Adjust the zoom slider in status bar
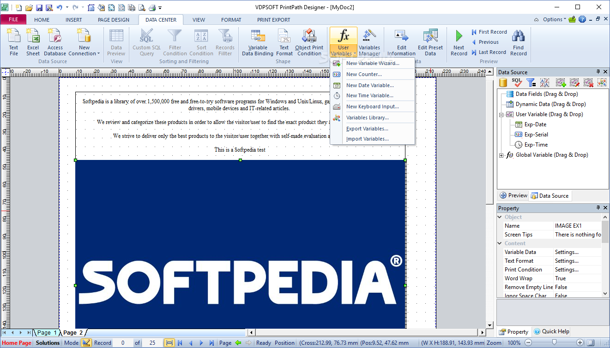Image resolution: width=610 pixels, height=348 pixels. (554, 343)
